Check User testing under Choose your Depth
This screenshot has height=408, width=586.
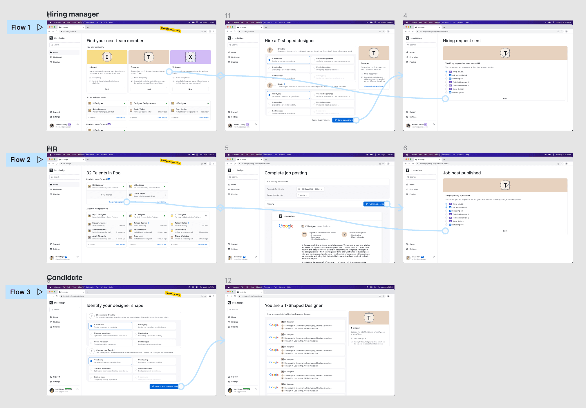tap(135, 361)
